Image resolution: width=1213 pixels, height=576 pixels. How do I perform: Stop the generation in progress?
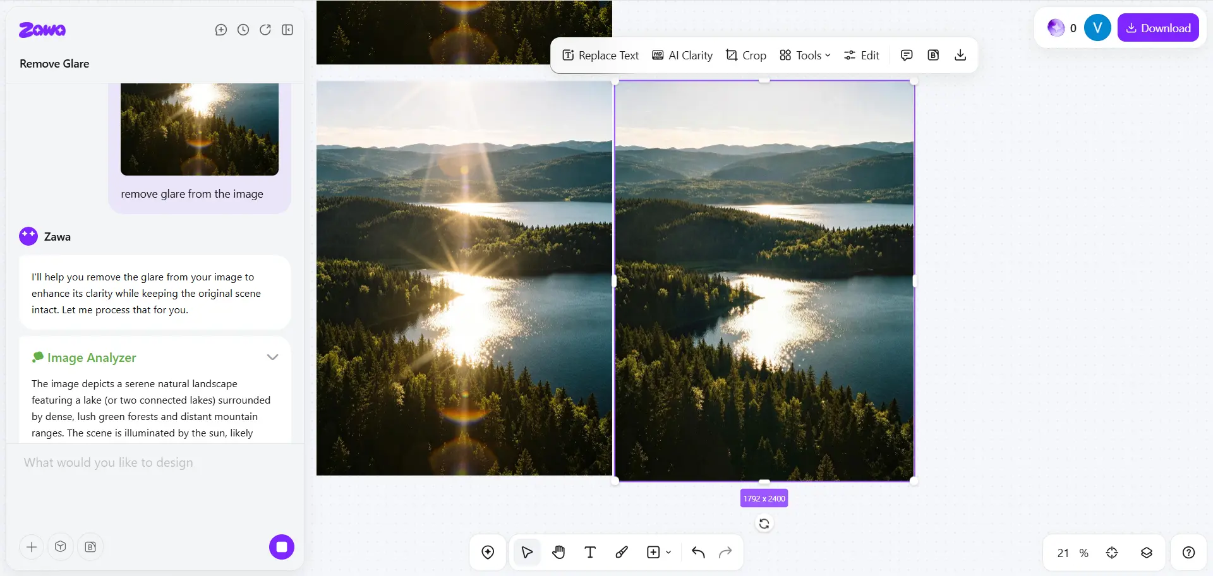point(282,547)
